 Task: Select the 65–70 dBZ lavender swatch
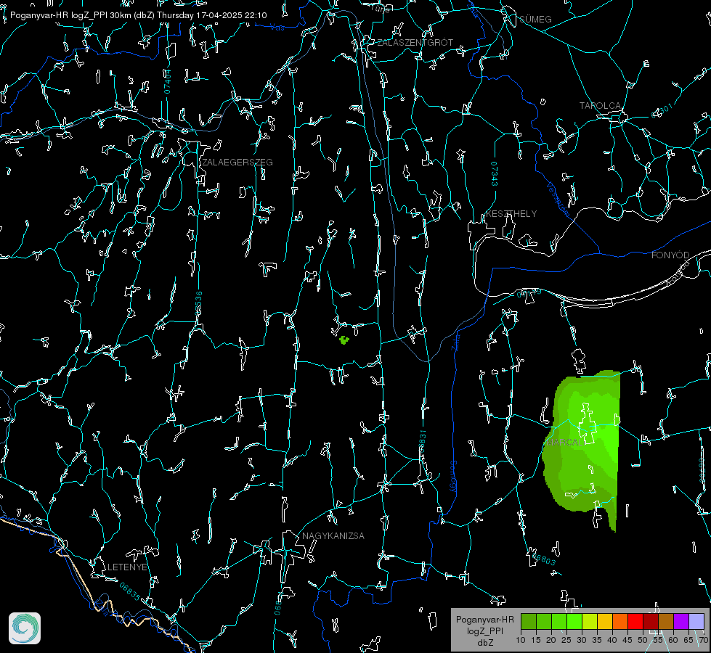(x=696, y=621)
